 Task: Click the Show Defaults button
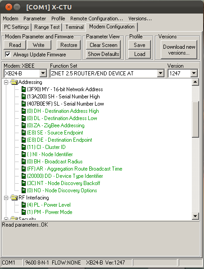coord(104,54)
